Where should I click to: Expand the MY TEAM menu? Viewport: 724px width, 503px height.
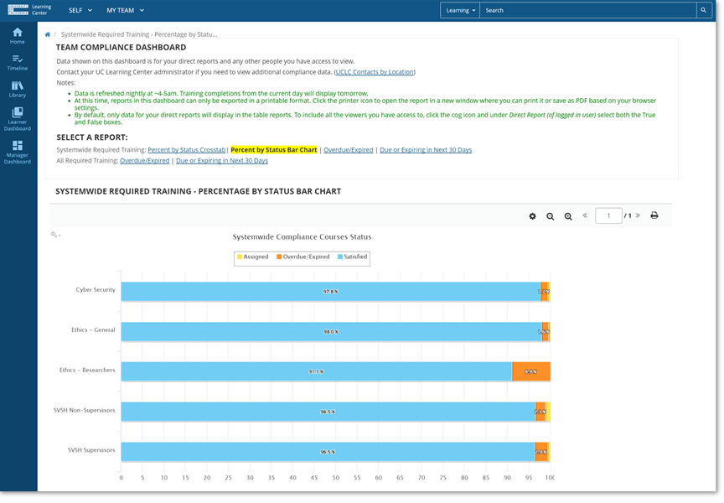(125, 10)
